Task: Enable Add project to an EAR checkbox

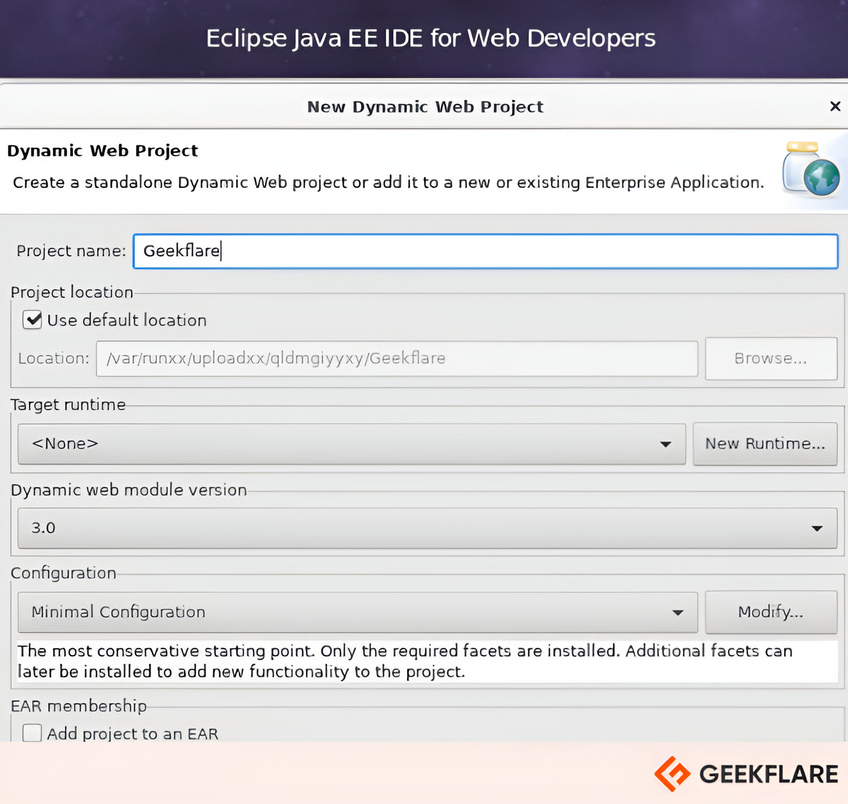Action: [x=33, y=733]
